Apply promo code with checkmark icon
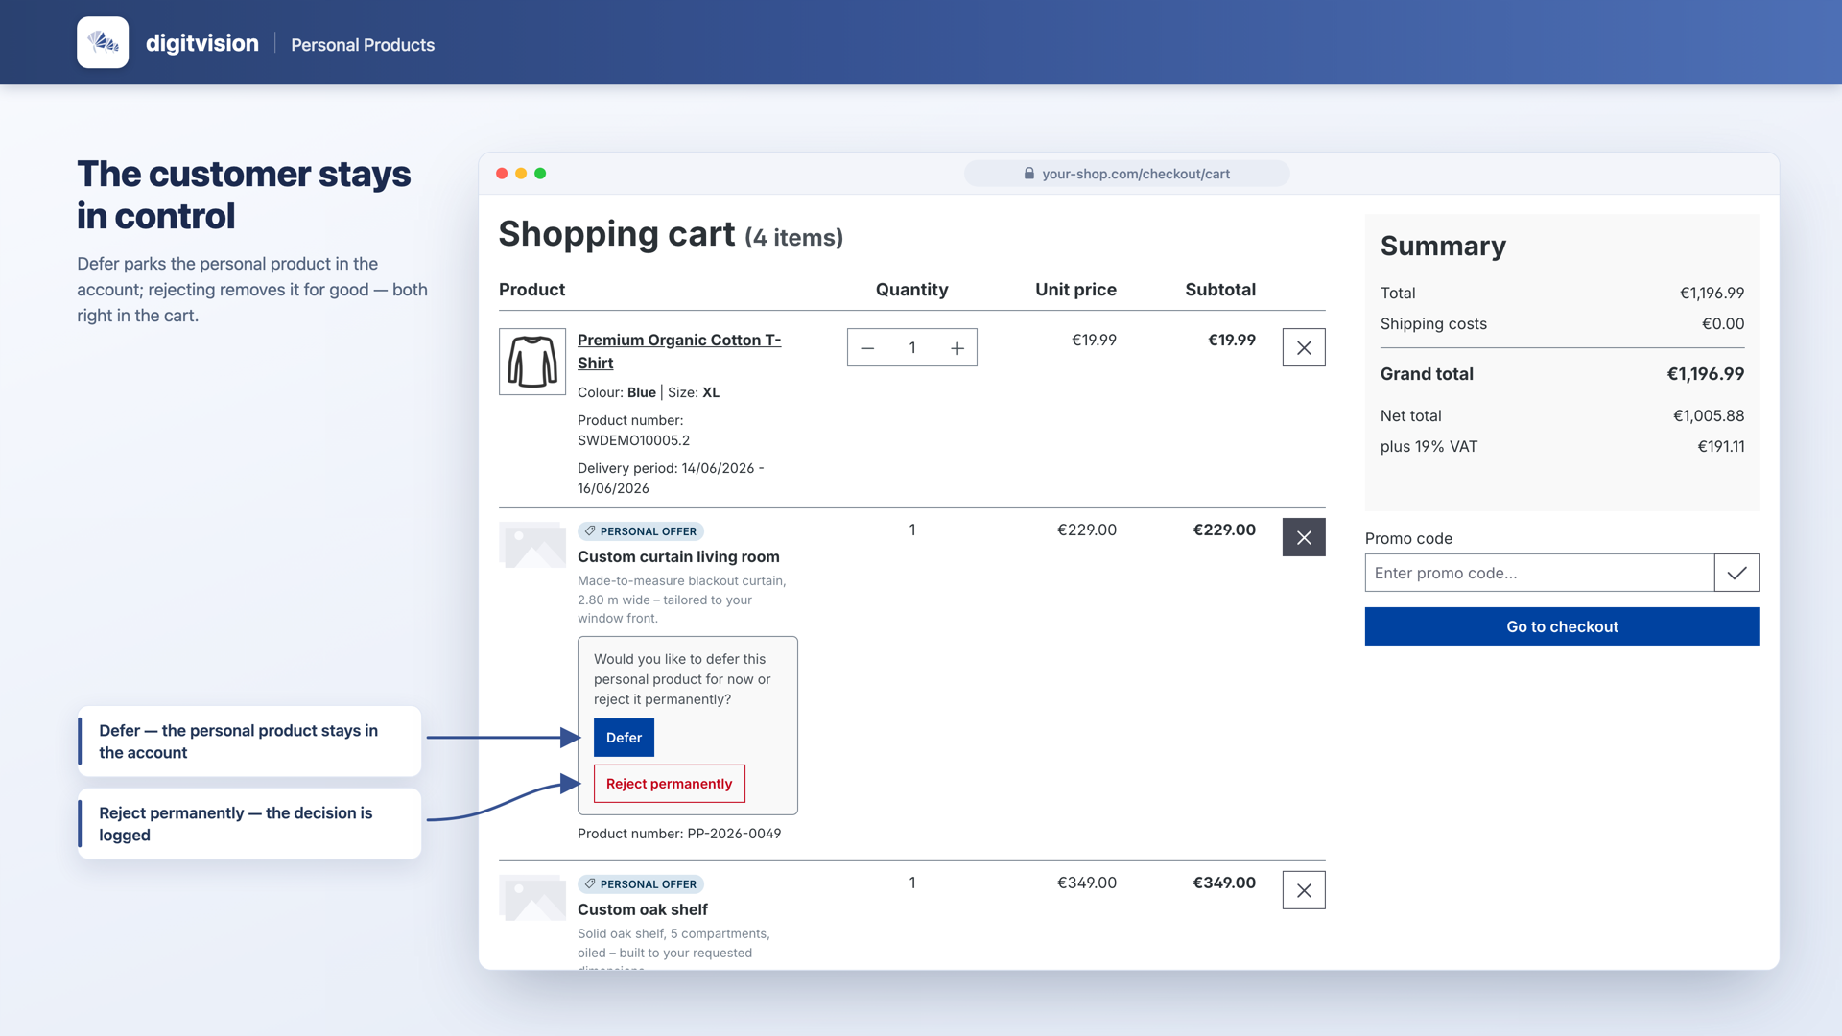This screenshot has width=1842, height=1036. [x=1736, y=573]
